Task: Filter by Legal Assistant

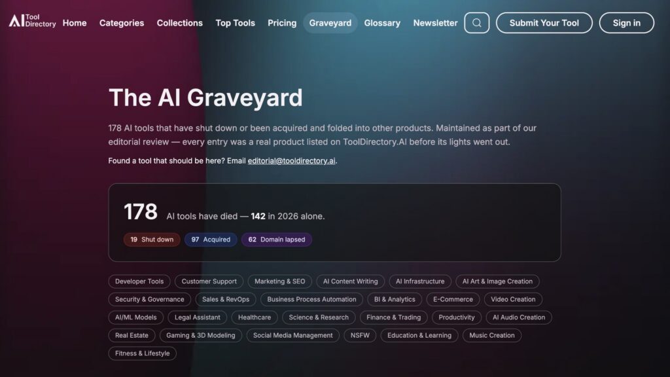Action: pyautogui.click(x=198, y=317)
